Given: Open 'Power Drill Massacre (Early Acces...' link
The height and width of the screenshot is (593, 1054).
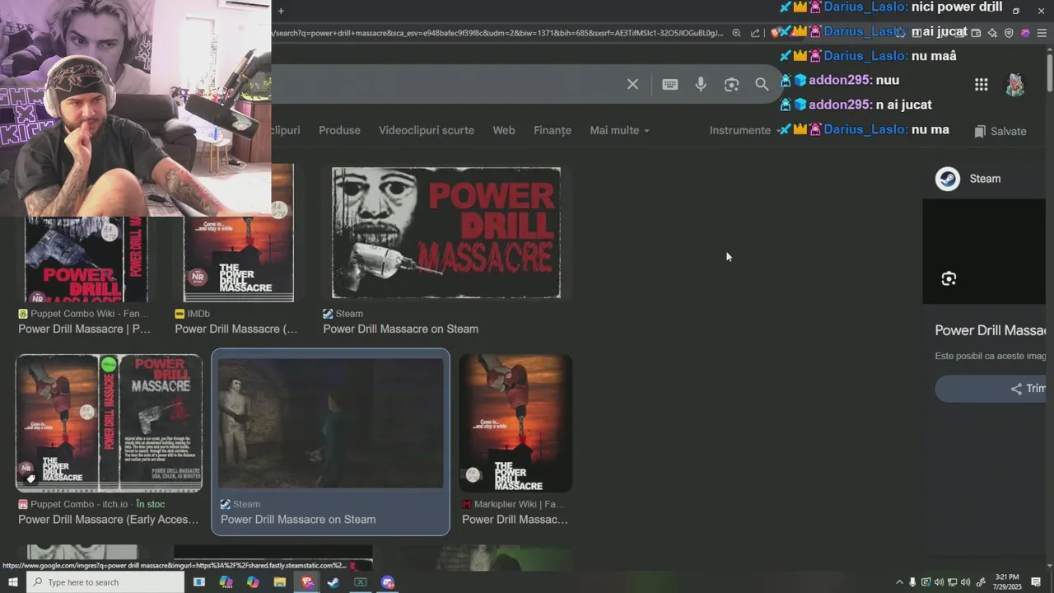Looking at the screenshot, I should click(109, 519).
